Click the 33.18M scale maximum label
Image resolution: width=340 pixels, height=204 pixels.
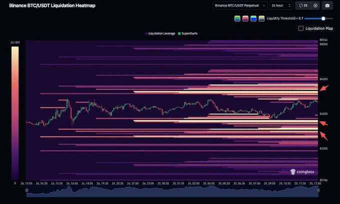[15, 42]
